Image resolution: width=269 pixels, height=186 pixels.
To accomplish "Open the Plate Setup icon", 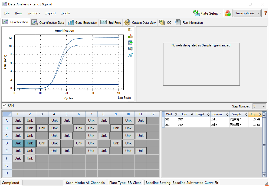I will [x=196, y=13].
